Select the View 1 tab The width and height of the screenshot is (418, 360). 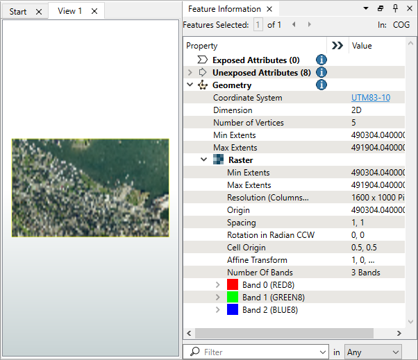pos(69,11)
